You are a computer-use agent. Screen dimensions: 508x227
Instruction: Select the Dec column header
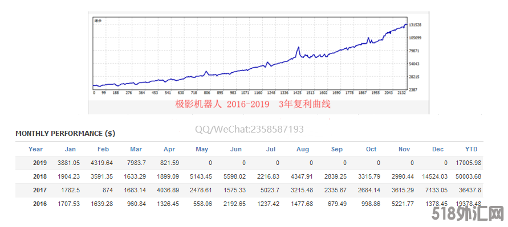click(x=438, y=149)
